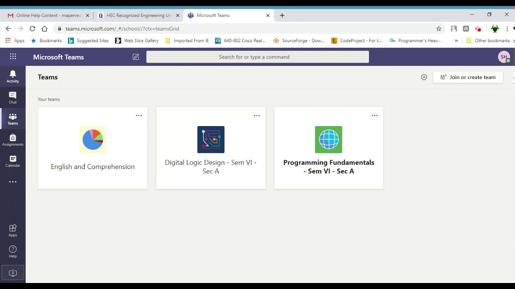The height and width of the screenshot is (289, 515).
Task: Open Chat from the left rail
Action: 13,98
